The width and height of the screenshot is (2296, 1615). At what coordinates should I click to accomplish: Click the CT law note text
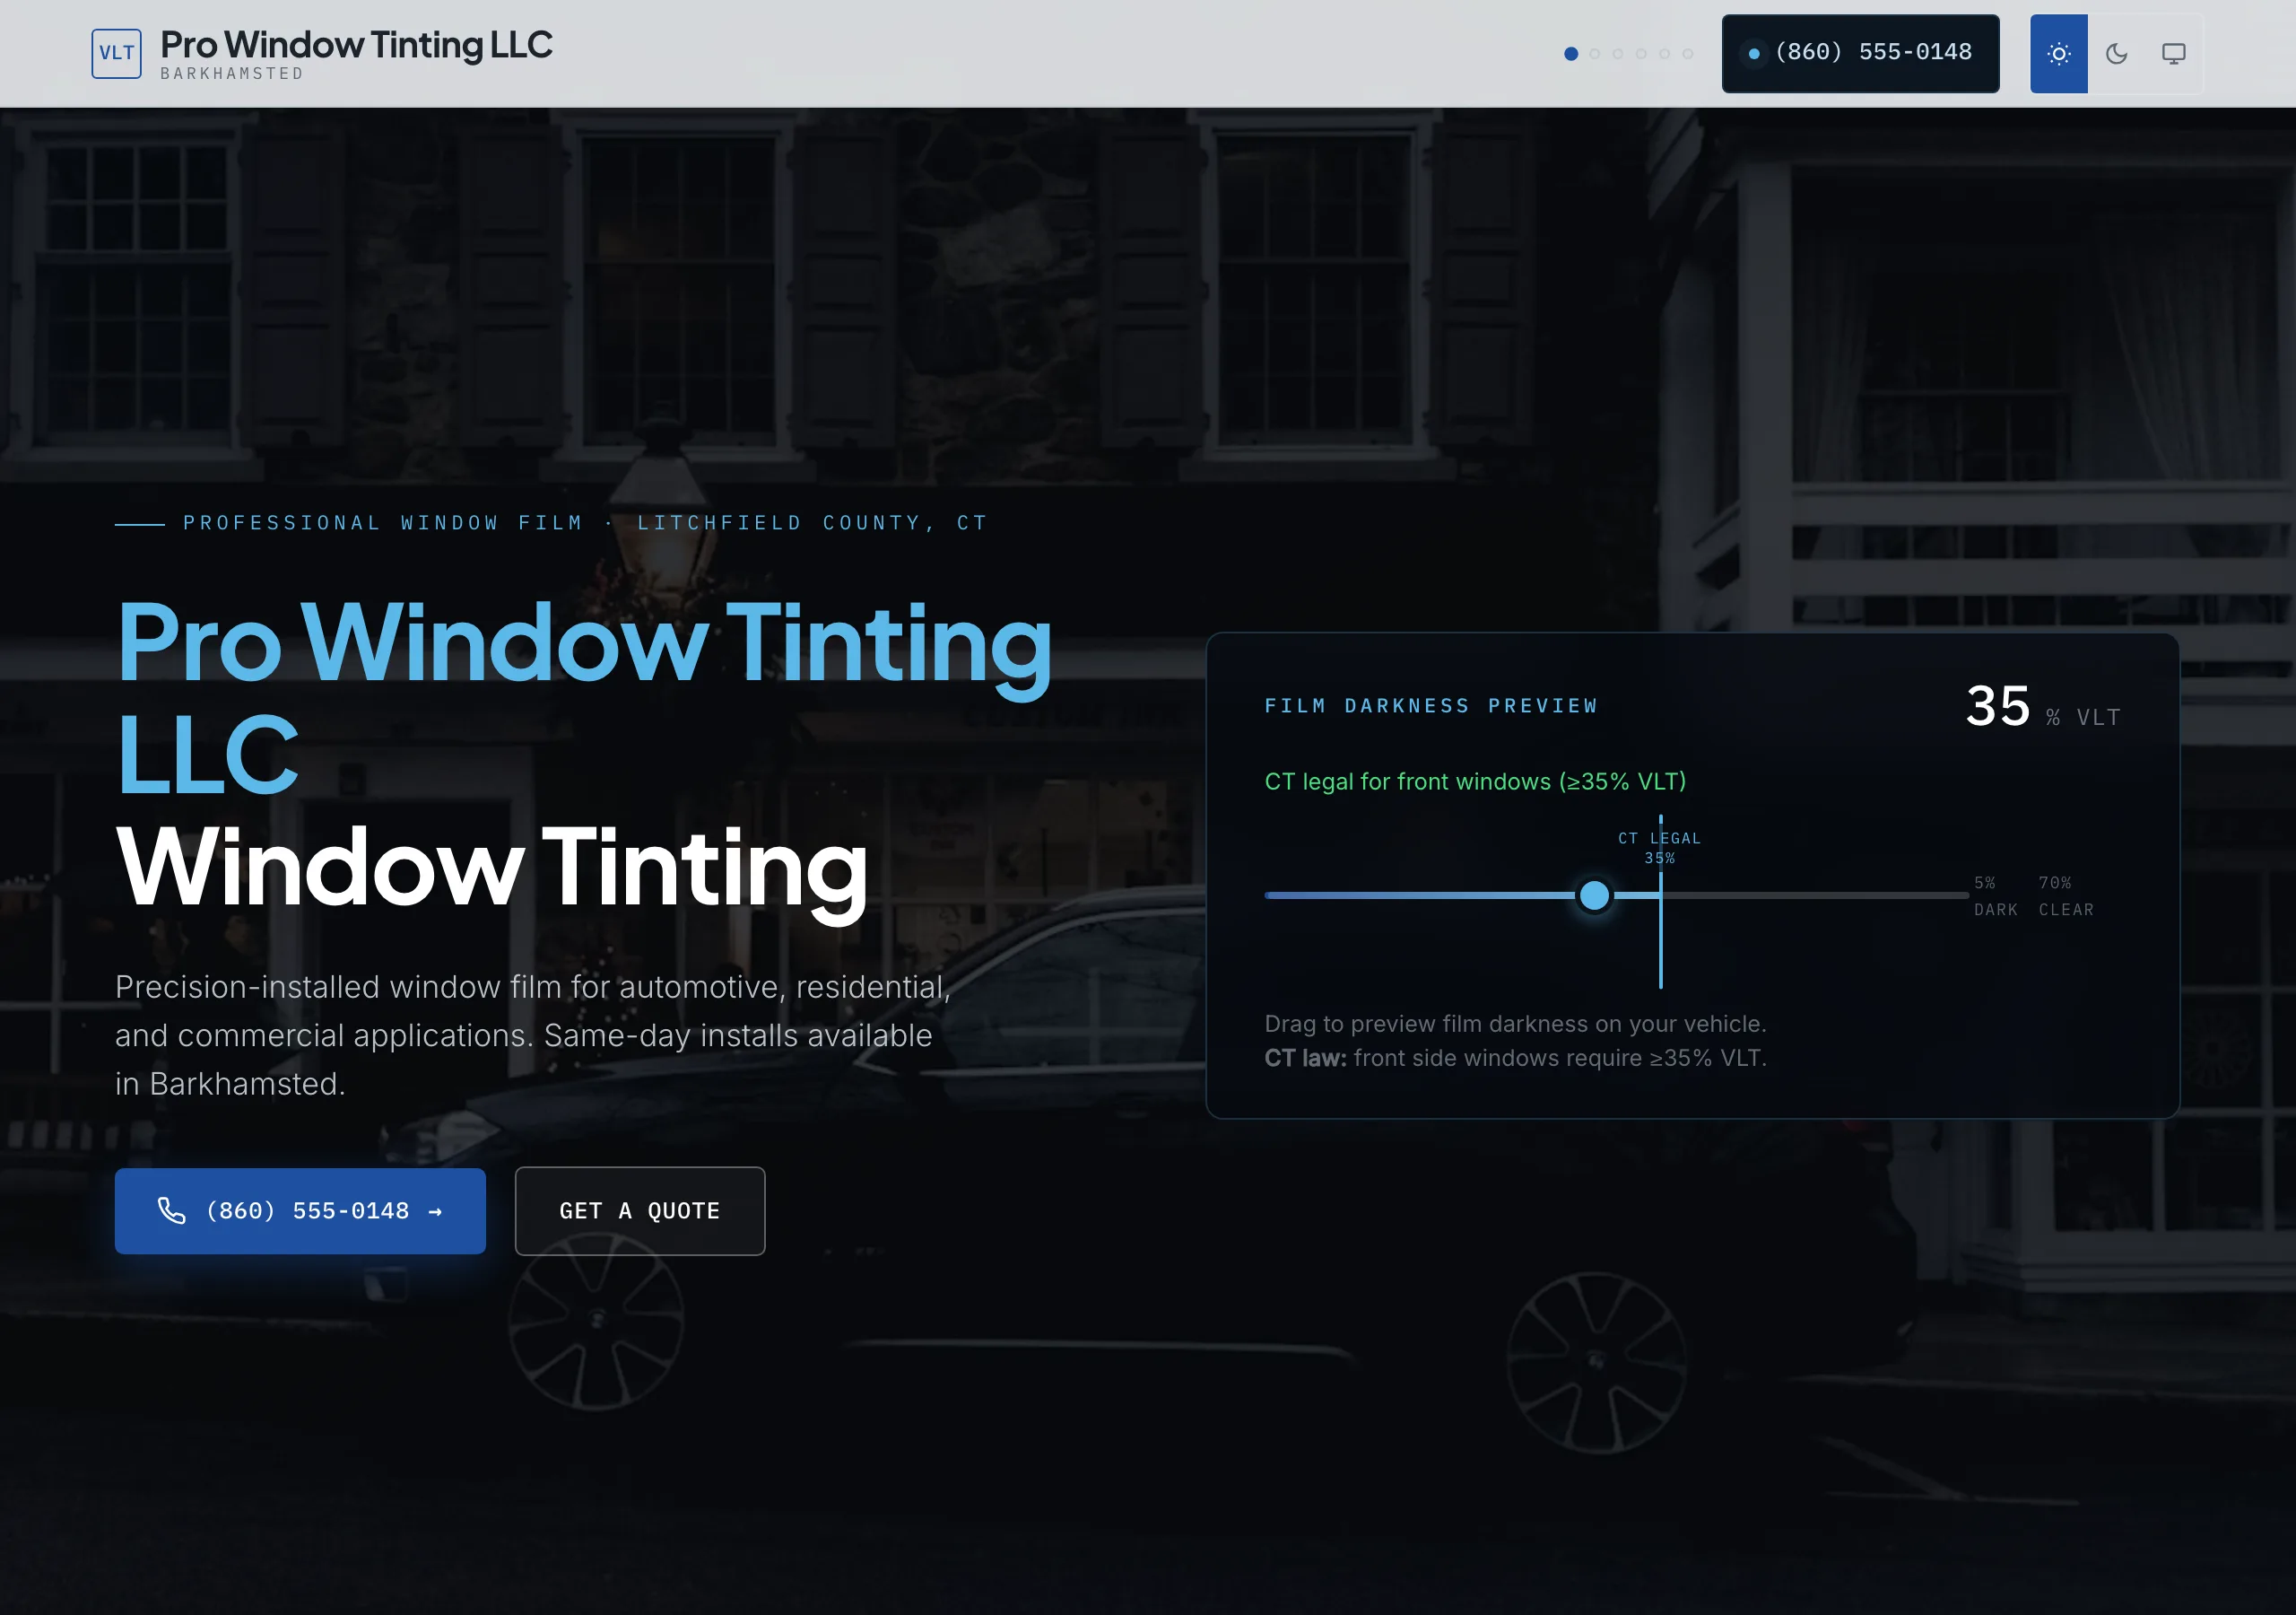tap(1515, 1058)
